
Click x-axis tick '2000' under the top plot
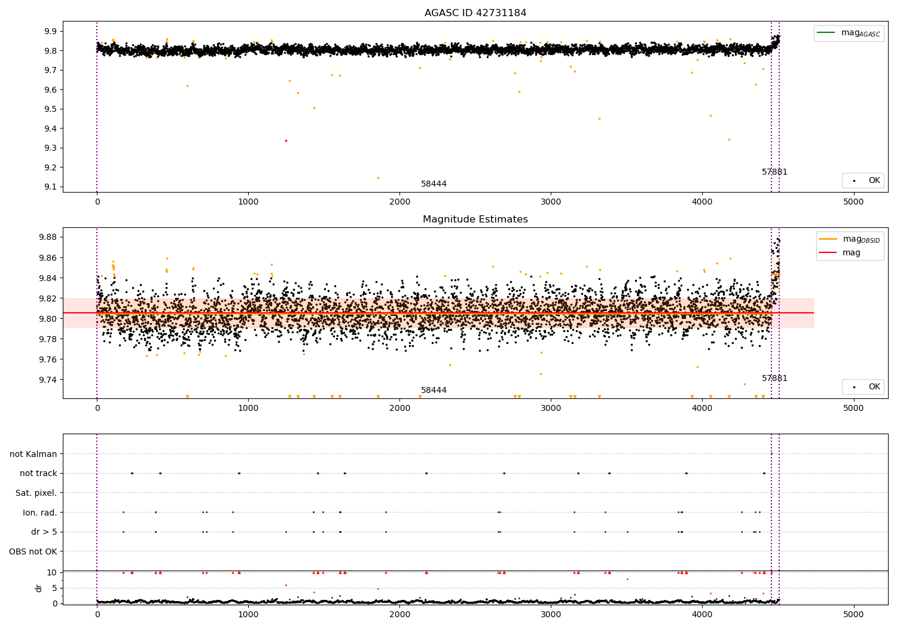coord(399,202)
